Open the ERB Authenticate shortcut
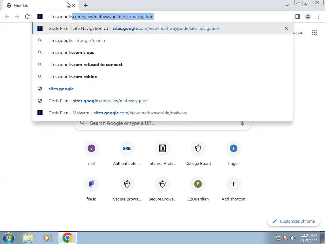The width and height of the screenshot is (325, 244). (127, 153)
